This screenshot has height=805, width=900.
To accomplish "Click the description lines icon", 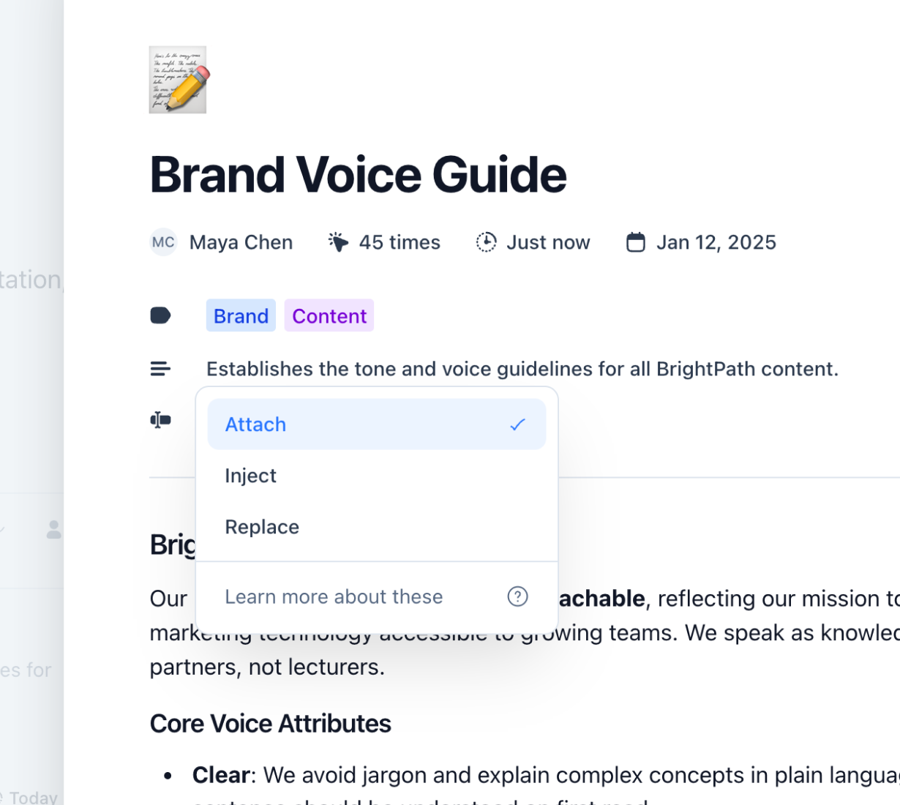I will pyautogui.click(x=160, y=368).
